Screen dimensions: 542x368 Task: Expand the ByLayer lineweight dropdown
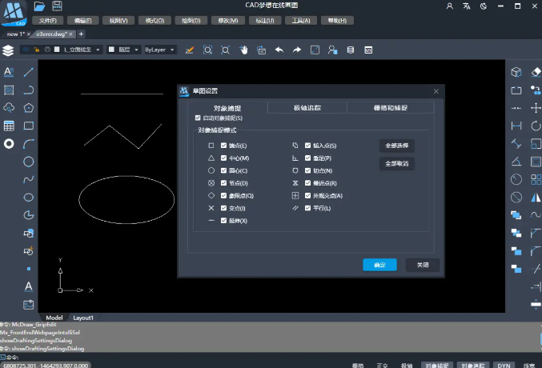coord(159,50)
